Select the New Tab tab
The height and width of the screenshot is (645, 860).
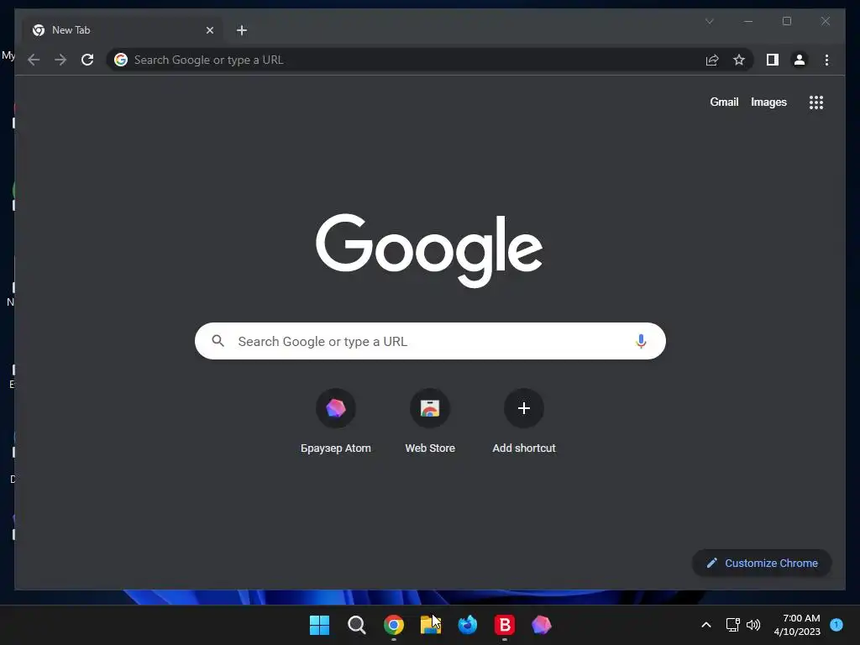123,30
